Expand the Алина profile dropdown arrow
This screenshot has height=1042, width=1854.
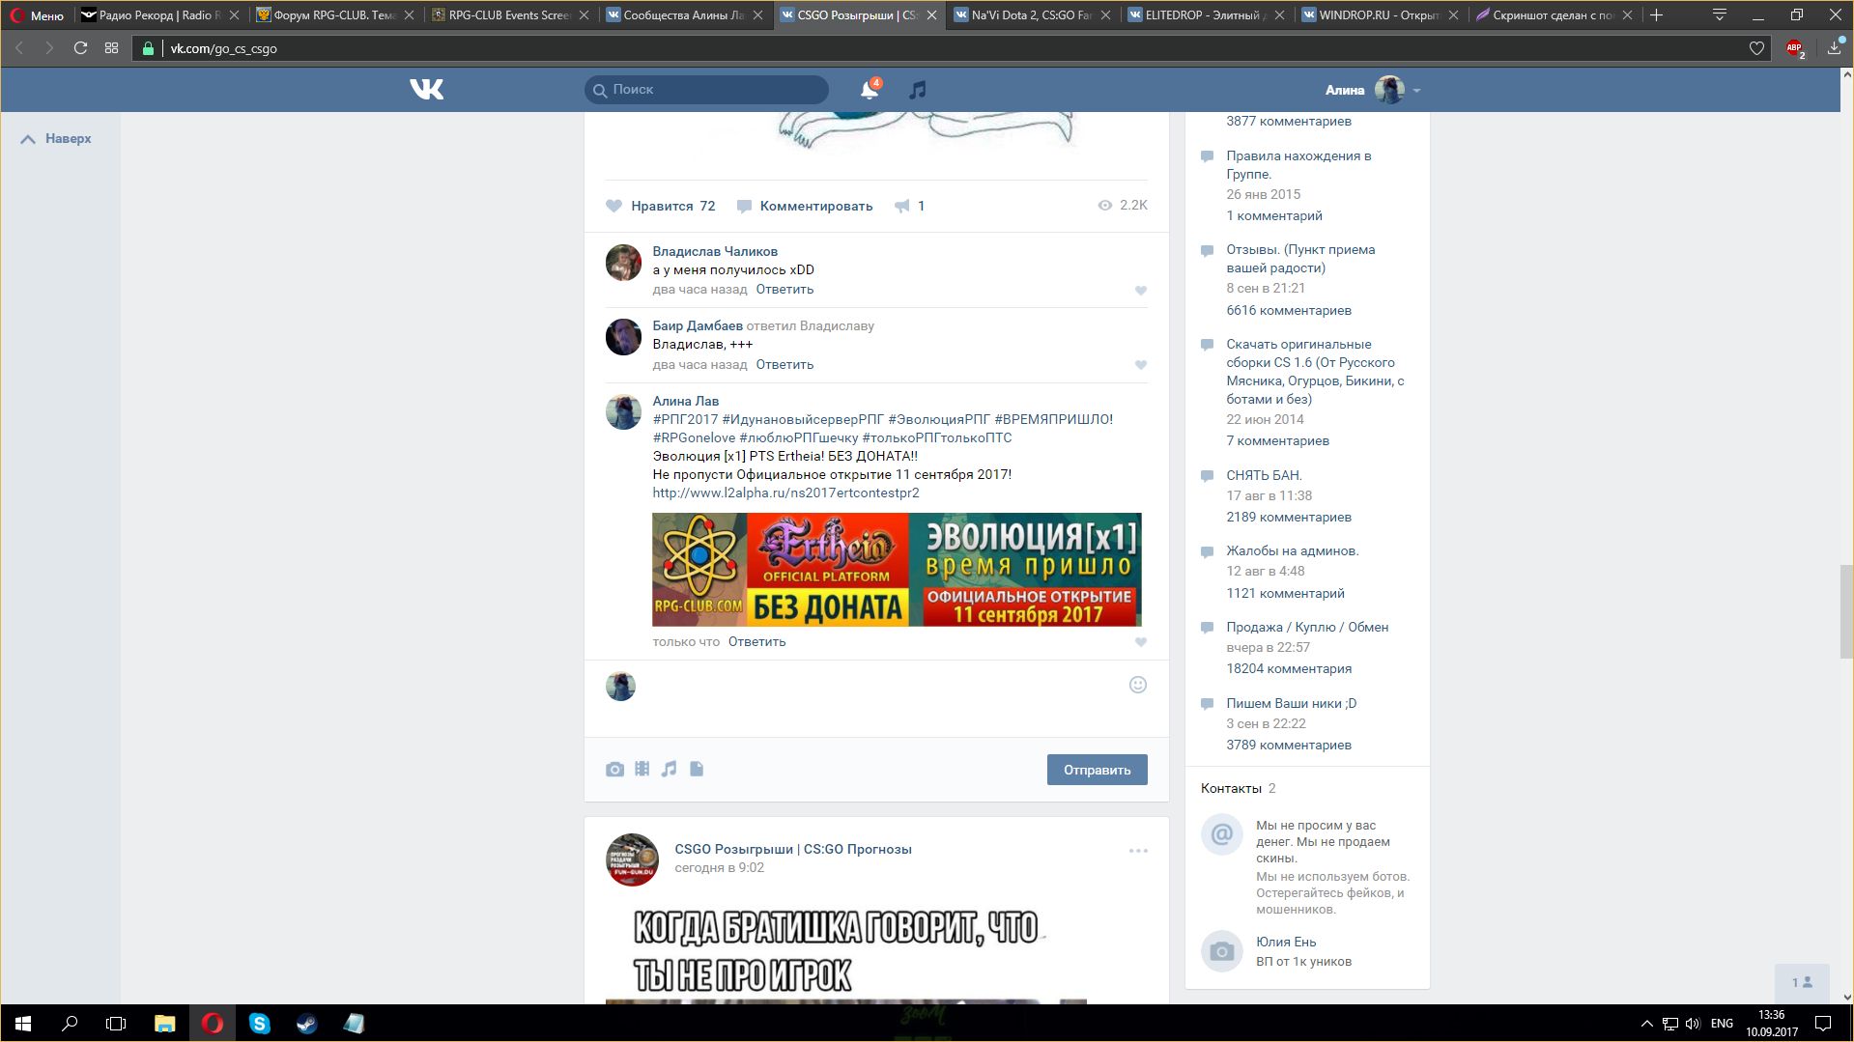[x=1416, y=91]
